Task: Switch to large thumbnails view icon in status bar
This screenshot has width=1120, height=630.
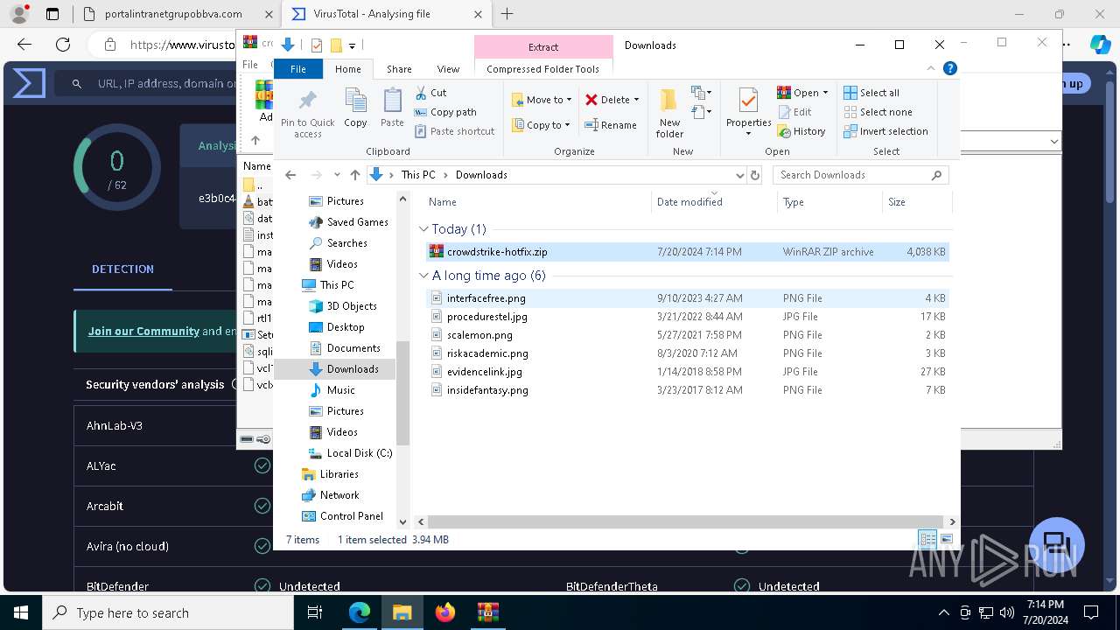Action: pos(946,539)
